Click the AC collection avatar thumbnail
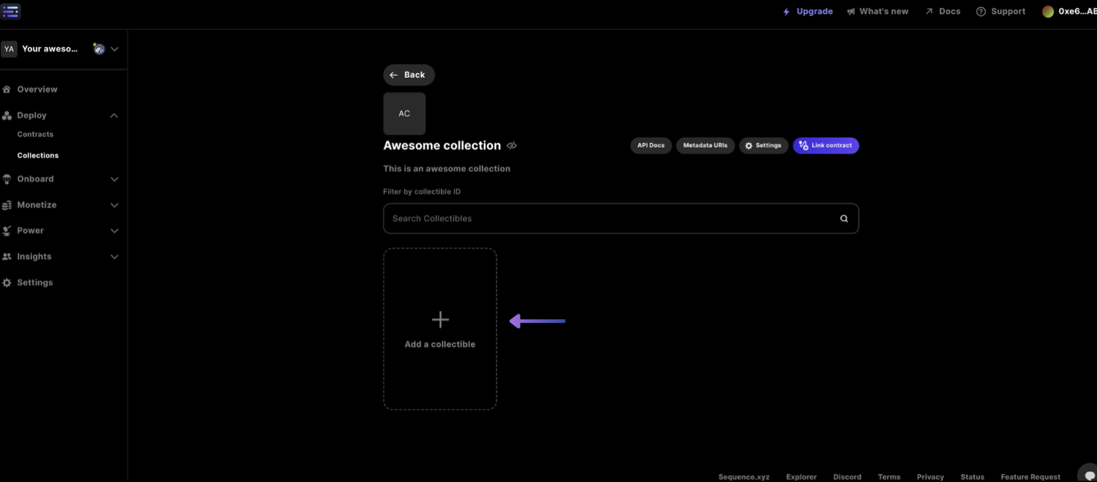The height and width of the screenshot is (482, 1097). click(x=404, y=114)
